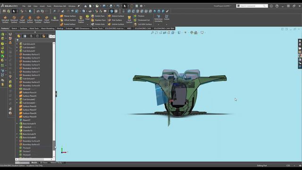Select the Extruded Surface tool

pos(5,19)
